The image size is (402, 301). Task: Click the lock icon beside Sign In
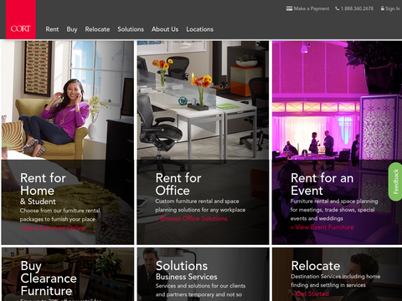click(x=383, y=8)
